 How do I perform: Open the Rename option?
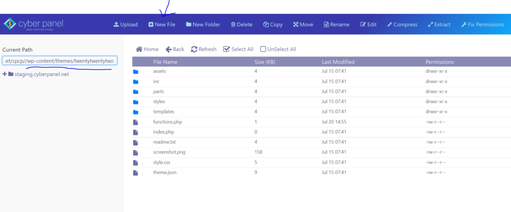337,24
